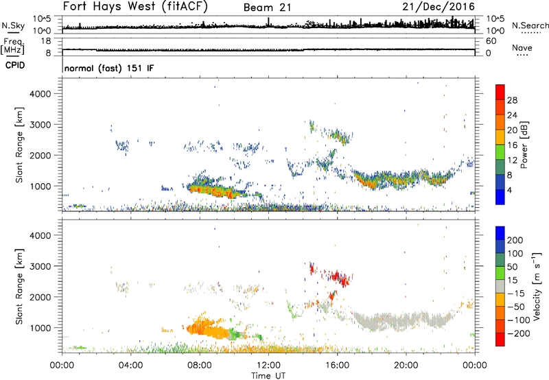Click the '28' Power colorbar tick label
Viewport: 549px width, 380px height.
click(x=512, y=100)
